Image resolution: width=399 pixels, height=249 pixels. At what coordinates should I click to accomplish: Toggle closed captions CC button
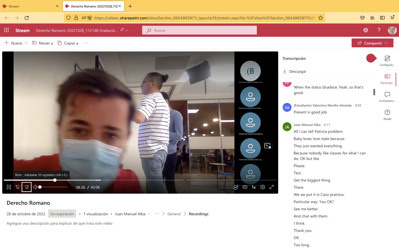coord(245,187)
